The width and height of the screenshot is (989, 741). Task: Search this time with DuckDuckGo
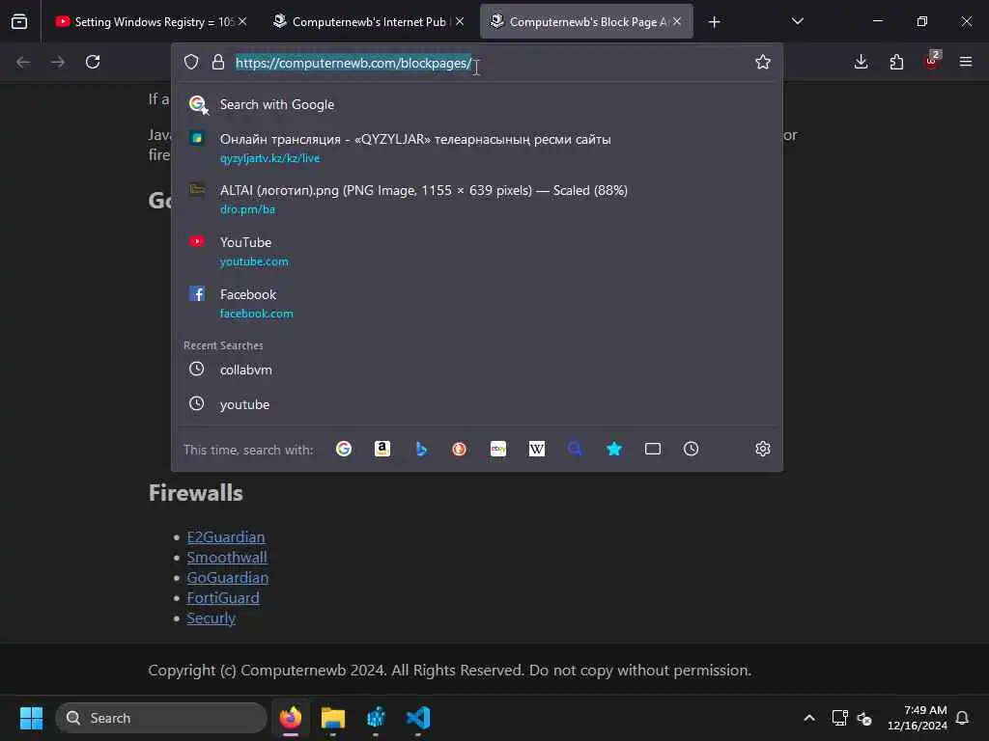tap(459, 449)
